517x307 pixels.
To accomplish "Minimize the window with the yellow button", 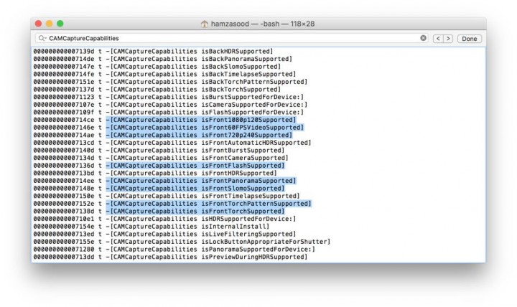I will pos(49,24).
